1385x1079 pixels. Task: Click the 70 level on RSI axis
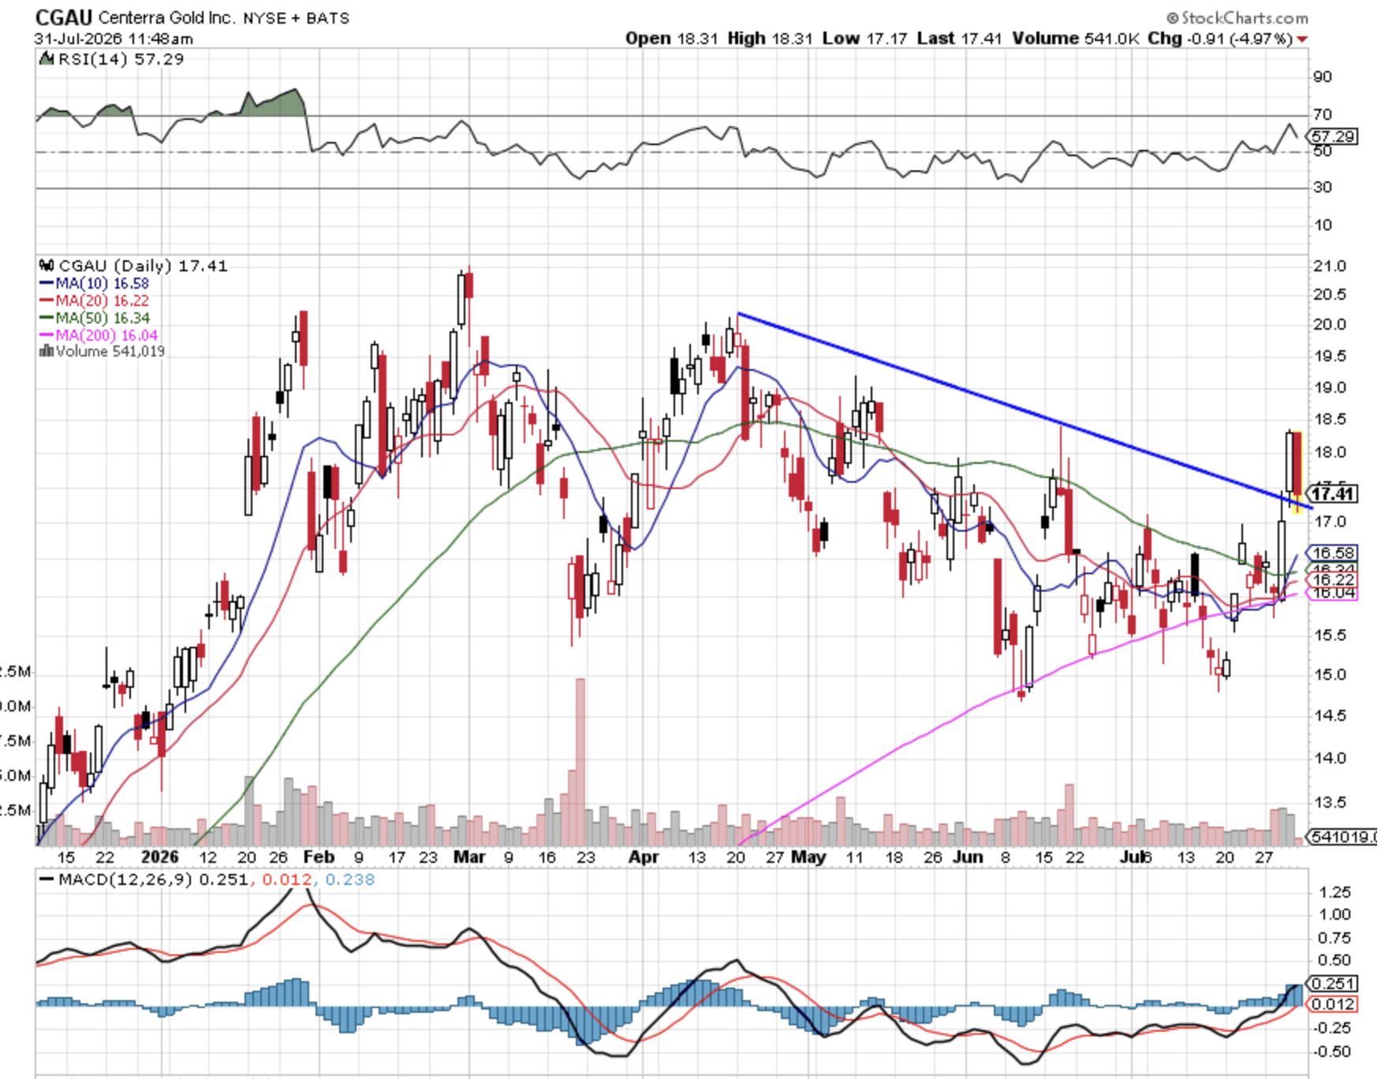pyautogui.click(x=1323, y=114)
